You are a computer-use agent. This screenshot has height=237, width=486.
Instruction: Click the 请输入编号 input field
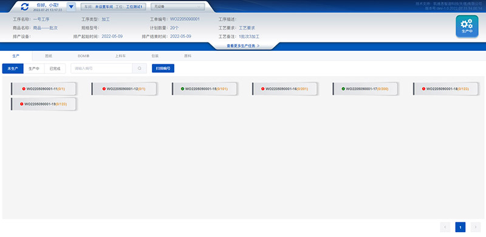(x=101, y=68)
